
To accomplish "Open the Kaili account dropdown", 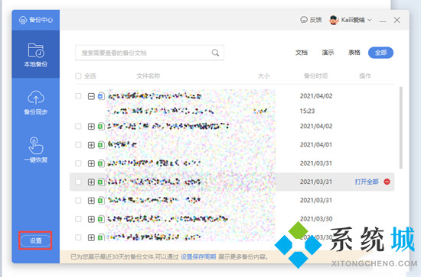I will (370, 20).
